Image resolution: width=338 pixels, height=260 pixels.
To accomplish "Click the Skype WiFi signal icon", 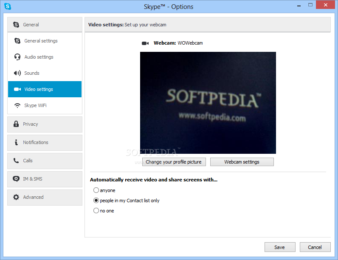I will 17,105.
